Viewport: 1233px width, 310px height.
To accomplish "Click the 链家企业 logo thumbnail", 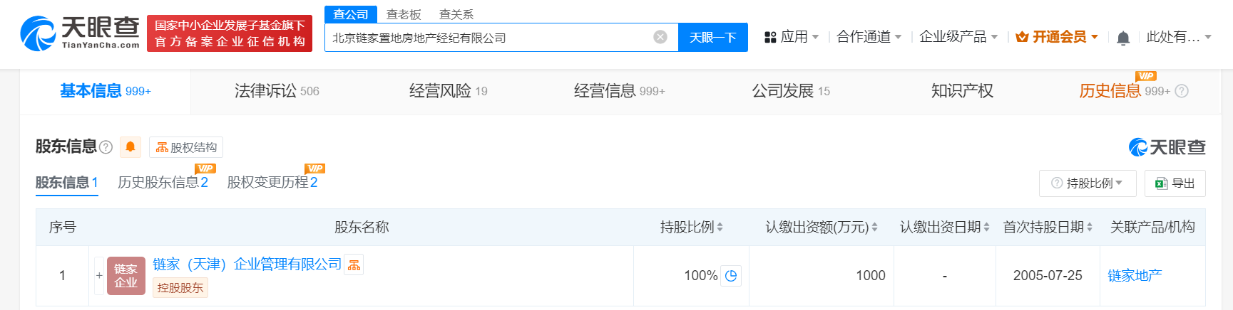I will (126, 276).
